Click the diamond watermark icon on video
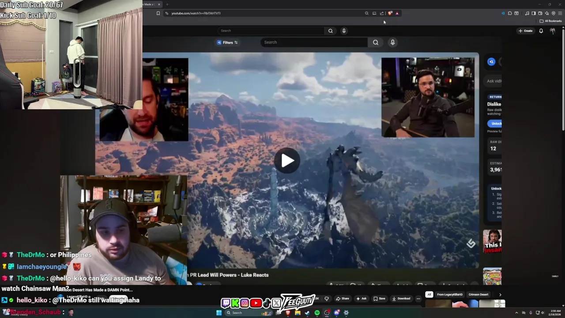The width and height of the screenshot is (565, 318). click(471, 243)
